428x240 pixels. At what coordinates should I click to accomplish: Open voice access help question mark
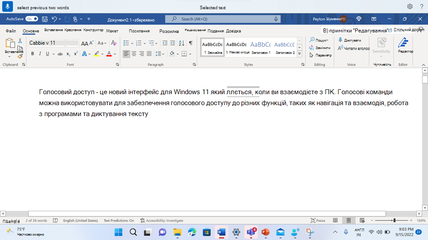[x=421, y=7]
